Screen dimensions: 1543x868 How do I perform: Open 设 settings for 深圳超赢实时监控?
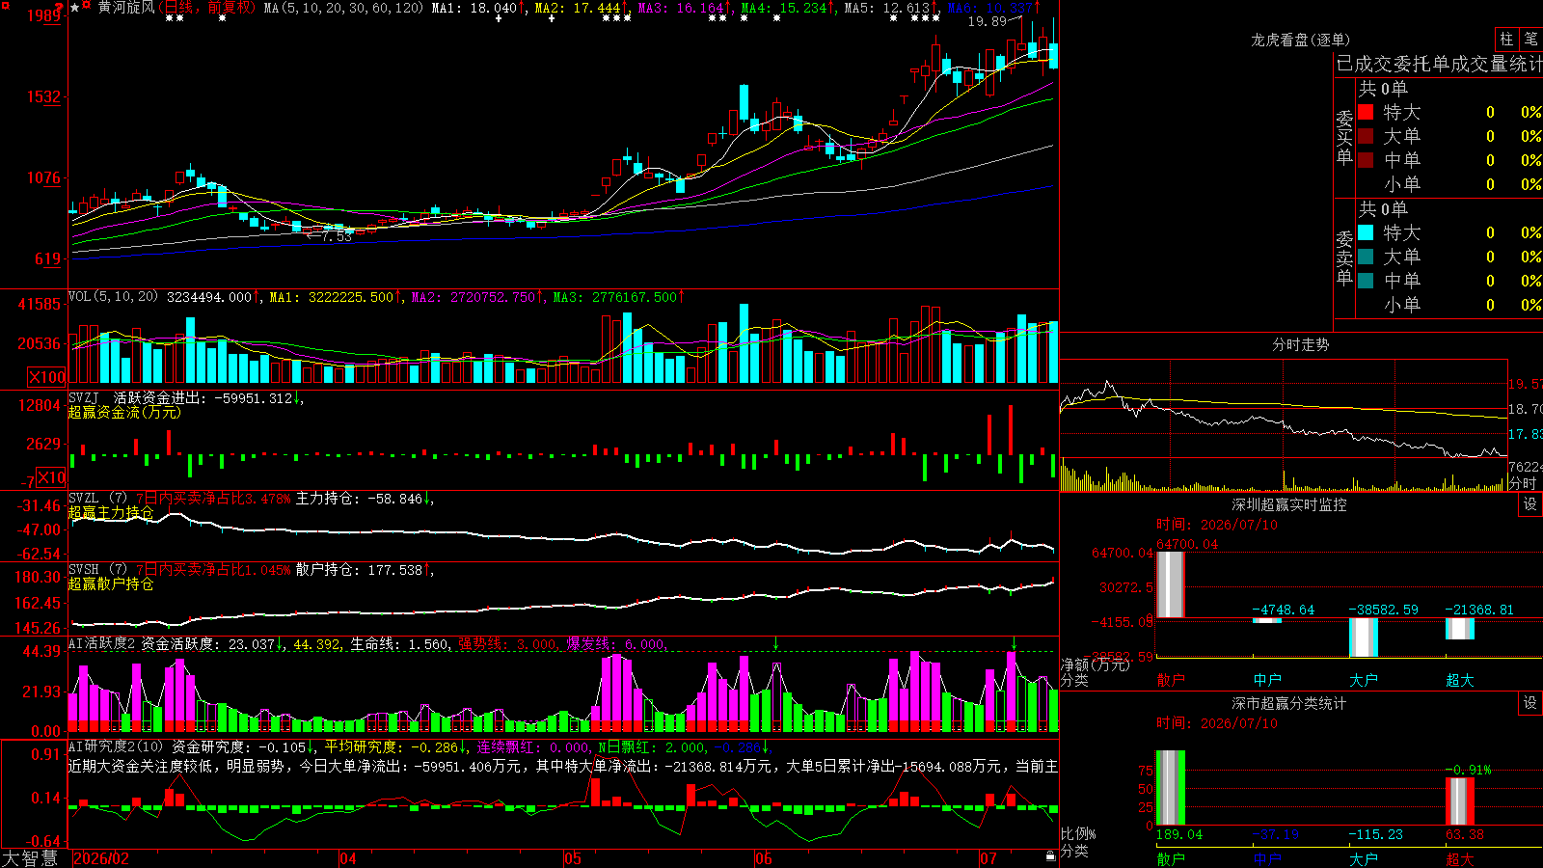[1530, 504]
